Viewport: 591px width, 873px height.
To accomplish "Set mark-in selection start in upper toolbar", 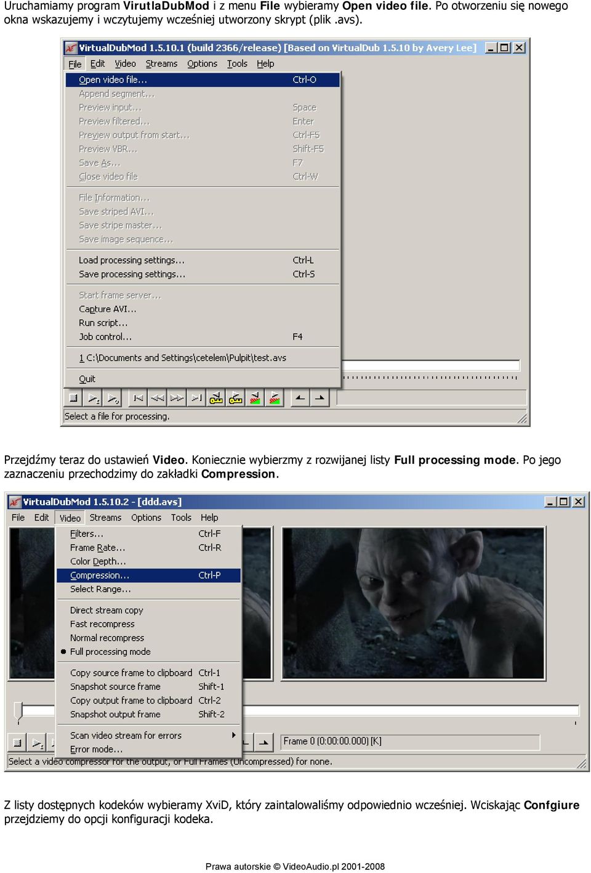I will tap(300, 398).
